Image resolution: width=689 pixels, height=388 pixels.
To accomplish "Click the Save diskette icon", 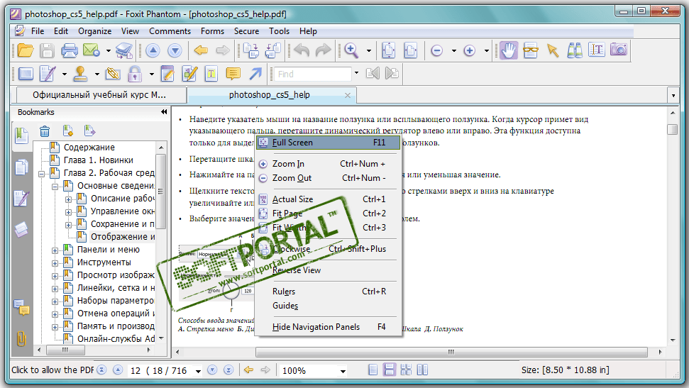I will pyautogui.click(x=47, y=50).
